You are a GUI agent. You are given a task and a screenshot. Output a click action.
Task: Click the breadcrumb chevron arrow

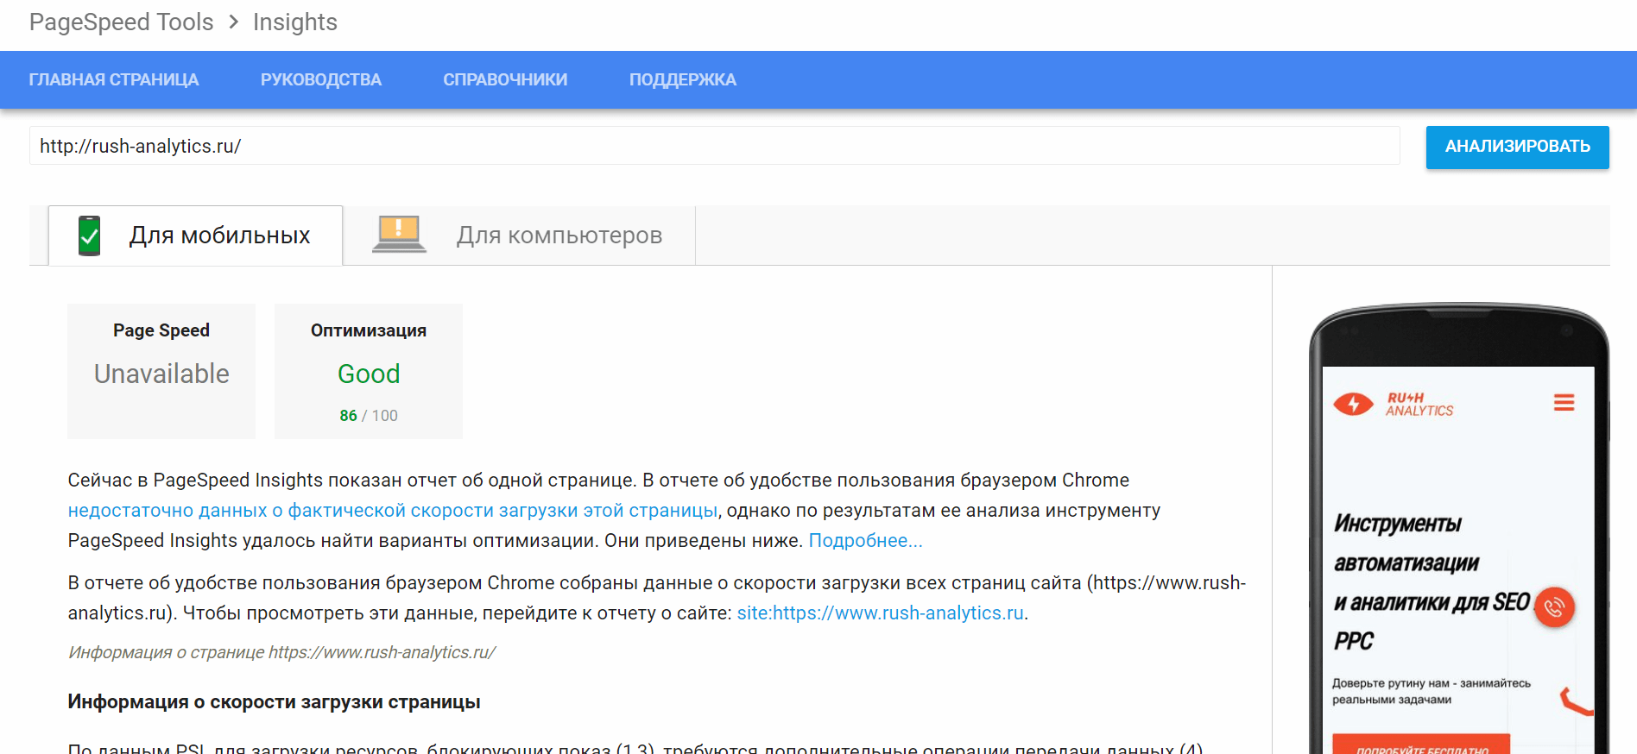coord(233,22)
